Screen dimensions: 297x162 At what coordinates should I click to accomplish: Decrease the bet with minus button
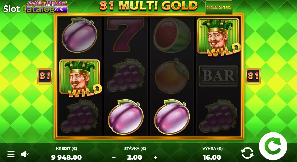(114, 157)
